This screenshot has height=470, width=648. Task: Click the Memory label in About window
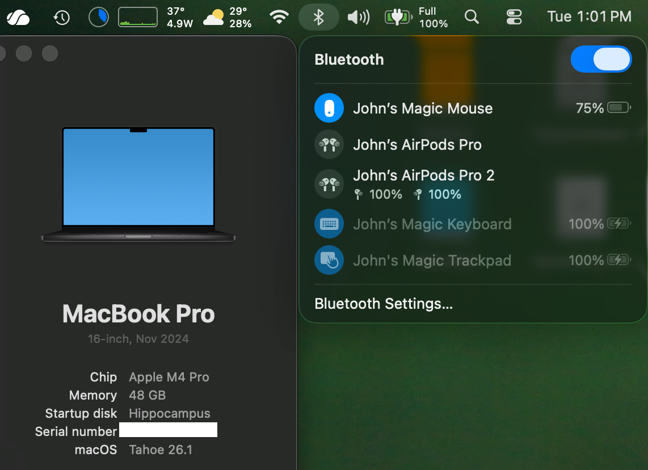[x=93, y=395]
